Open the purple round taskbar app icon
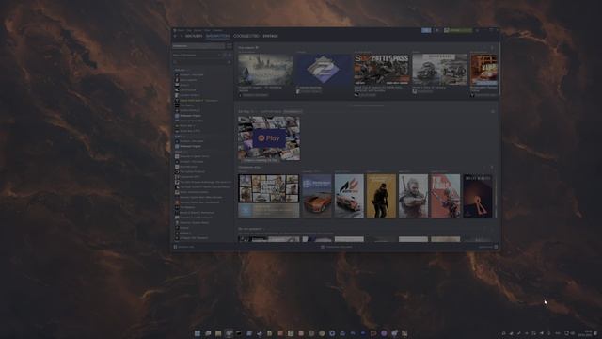 (384, 333)
